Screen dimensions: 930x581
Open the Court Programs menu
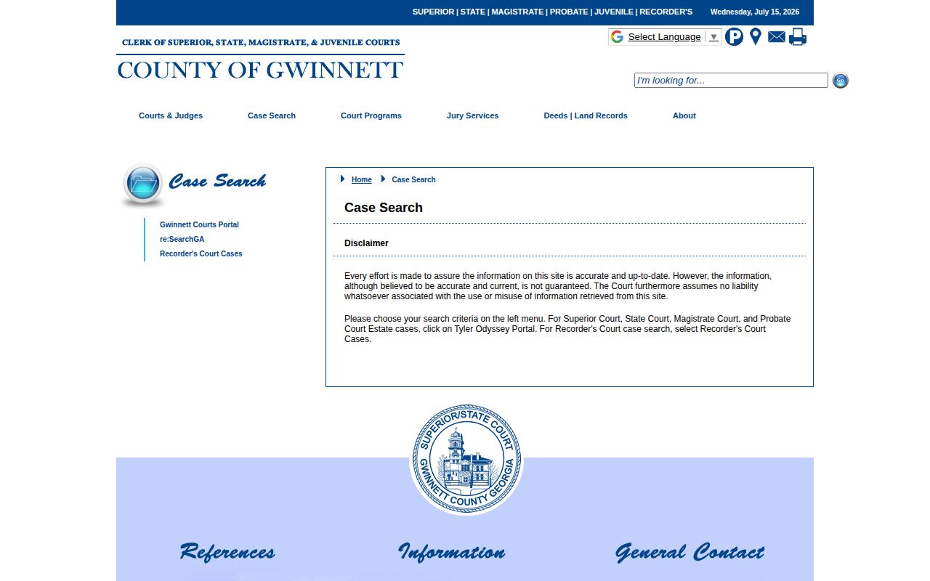coord(371,115)
